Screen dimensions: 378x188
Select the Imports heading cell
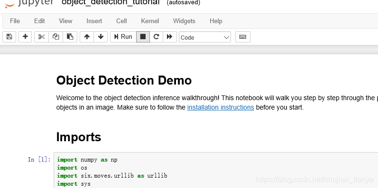[79, 137]
